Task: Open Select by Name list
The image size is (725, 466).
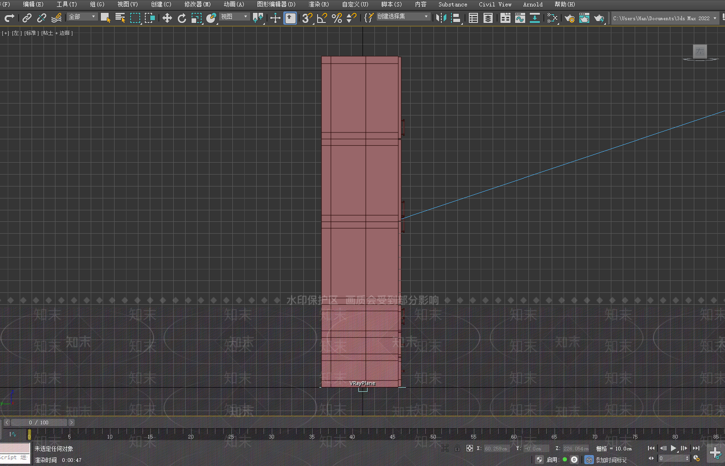Action: (120, 18)
